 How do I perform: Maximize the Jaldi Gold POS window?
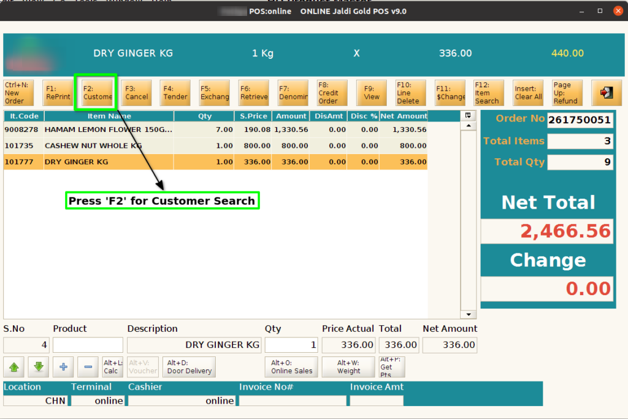pos(600,11)
